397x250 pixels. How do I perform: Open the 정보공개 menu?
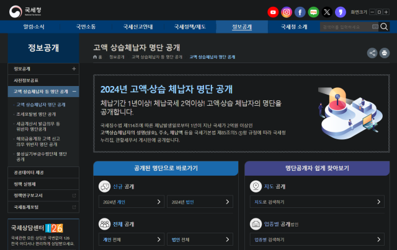click(242, 27)
